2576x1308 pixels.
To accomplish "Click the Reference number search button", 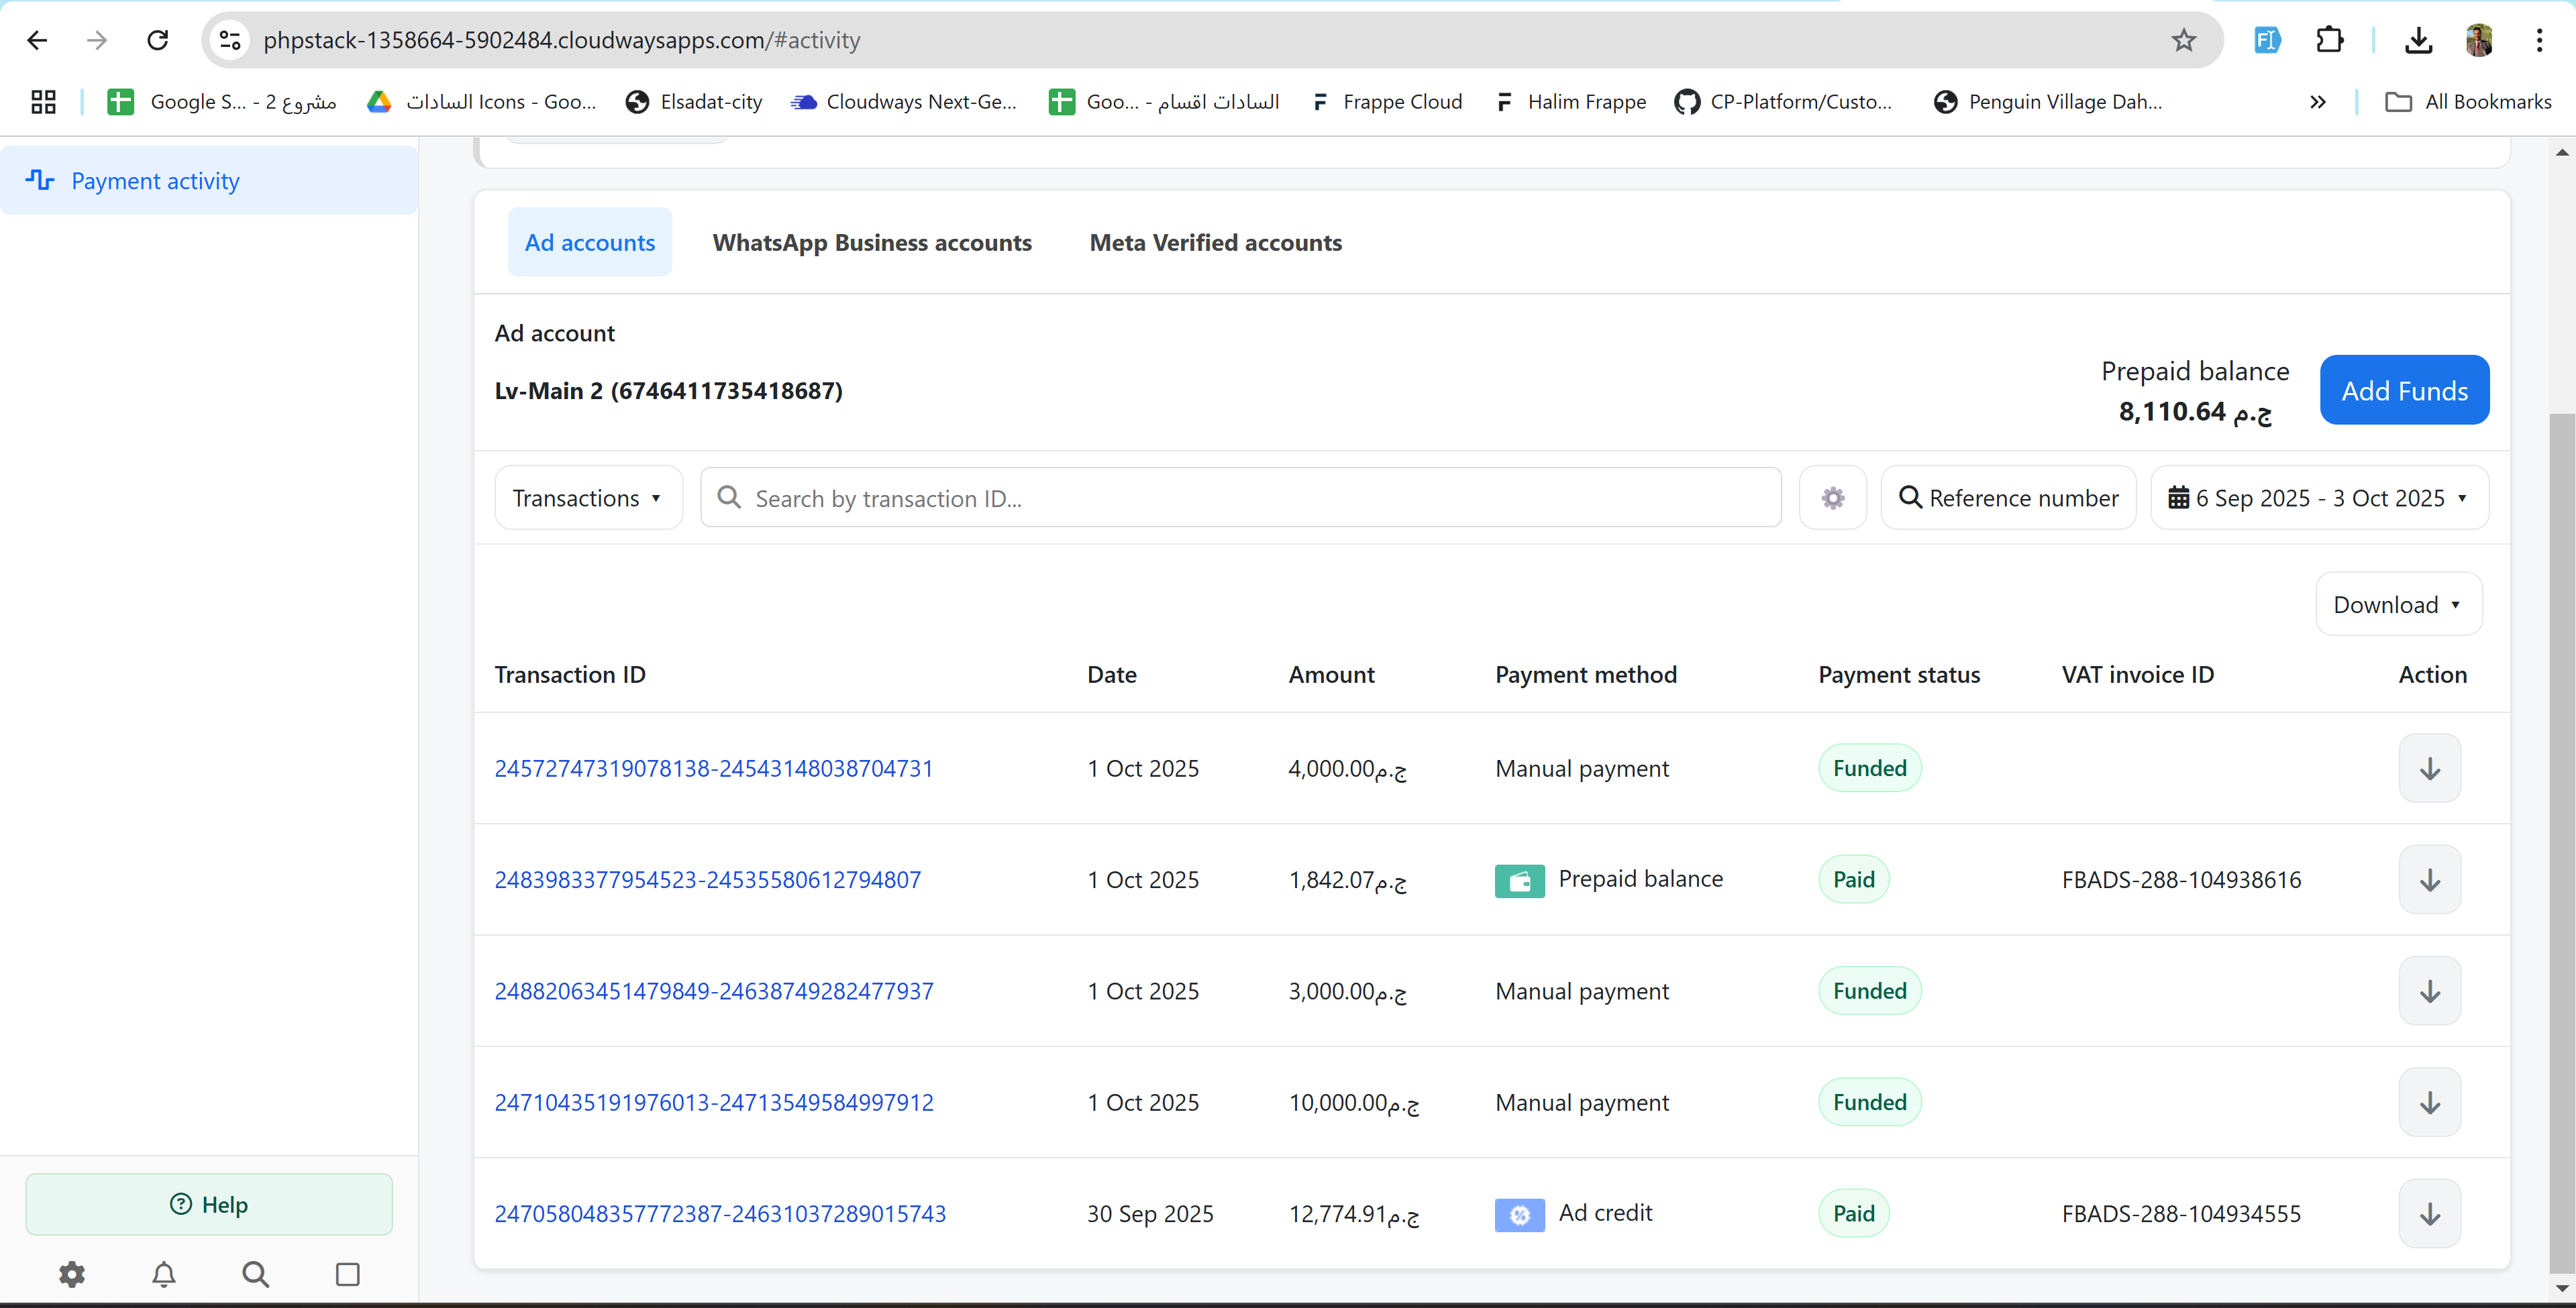I will point(2008,498).
